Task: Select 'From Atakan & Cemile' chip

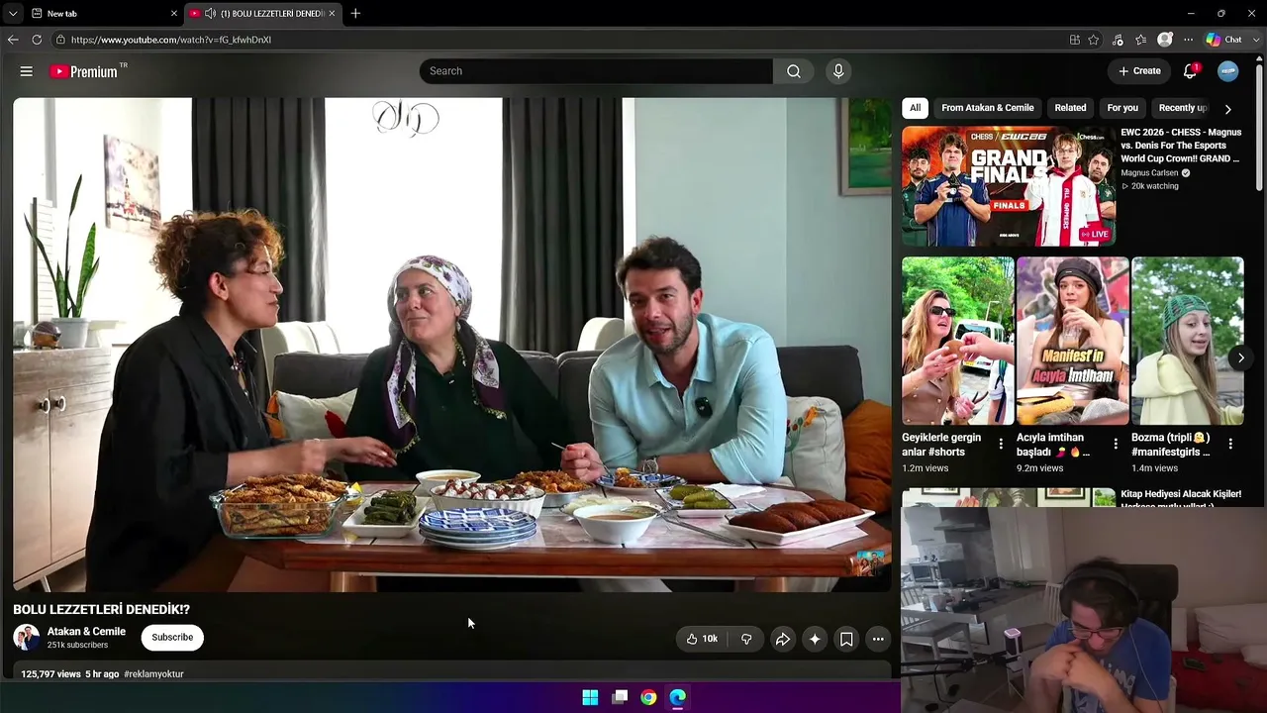Action: [988, 108]
